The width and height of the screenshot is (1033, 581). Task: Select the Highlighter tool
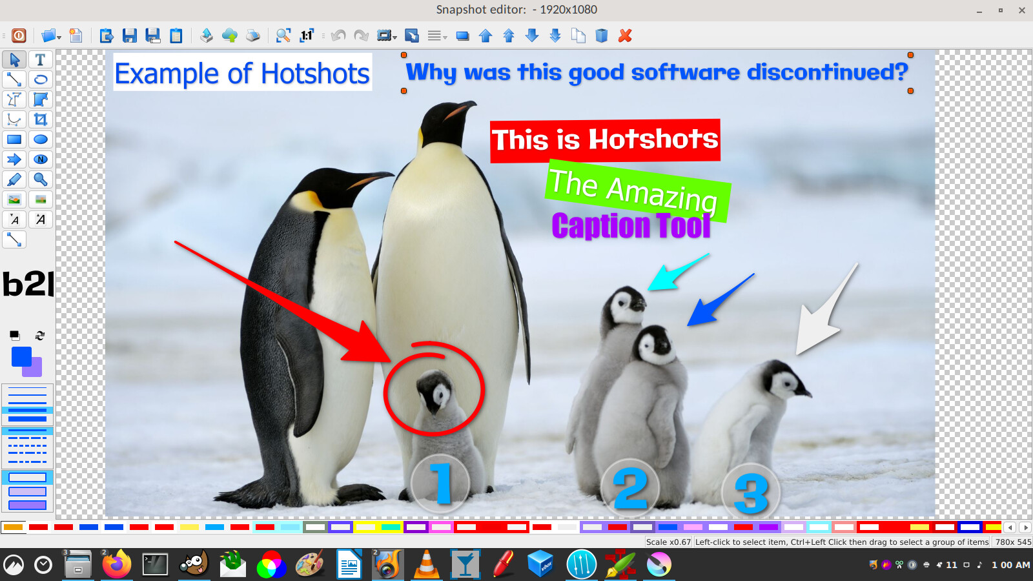(14, 179)
